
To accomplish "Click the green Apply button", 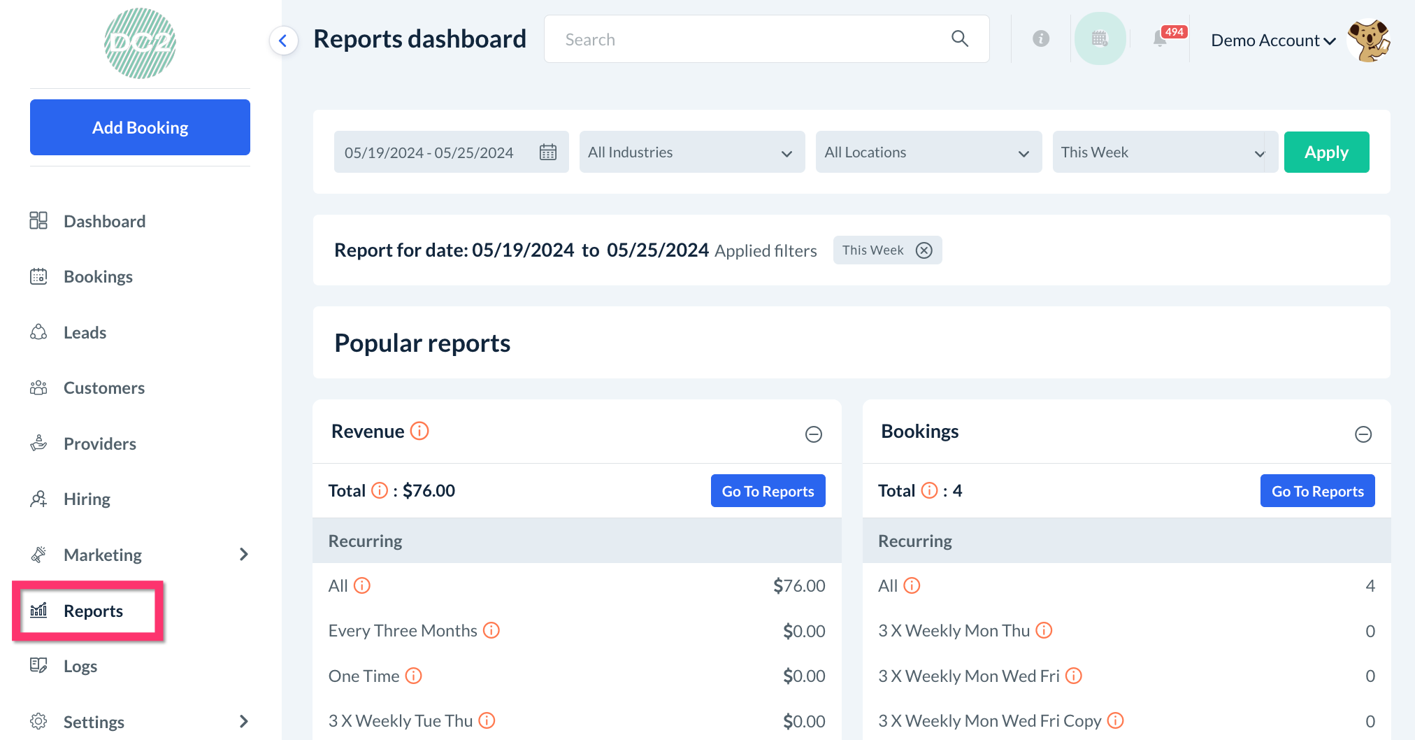I will pyautogui.click(x=1326, y=152).
